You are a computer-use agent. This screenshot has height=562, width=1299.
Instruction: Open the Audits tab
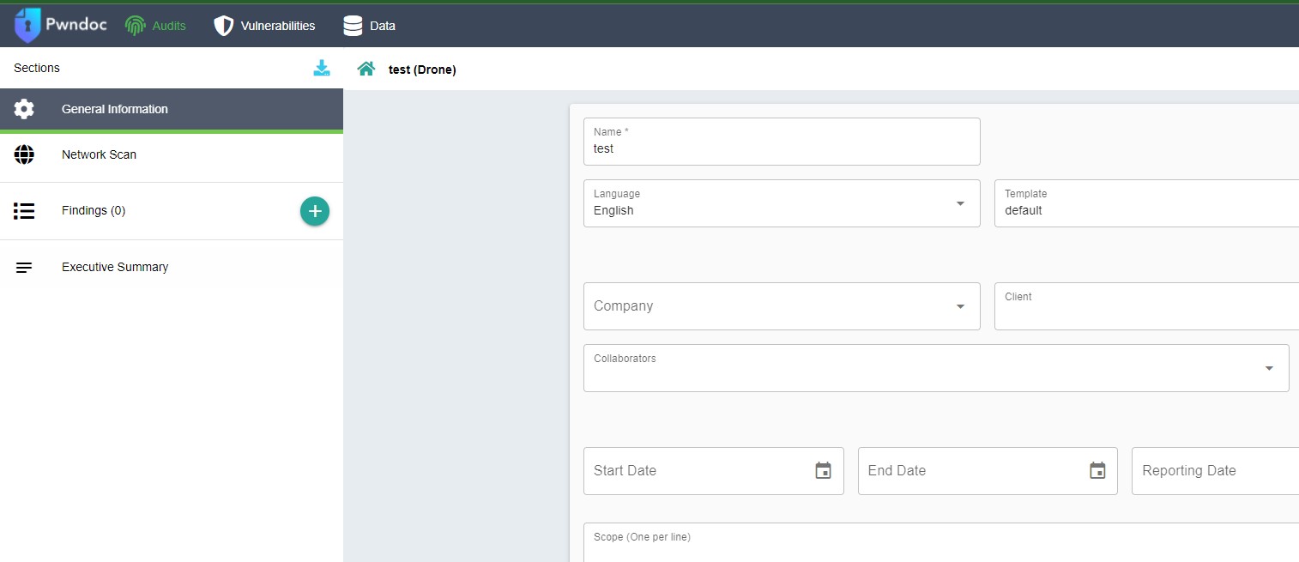pos(155,26)
